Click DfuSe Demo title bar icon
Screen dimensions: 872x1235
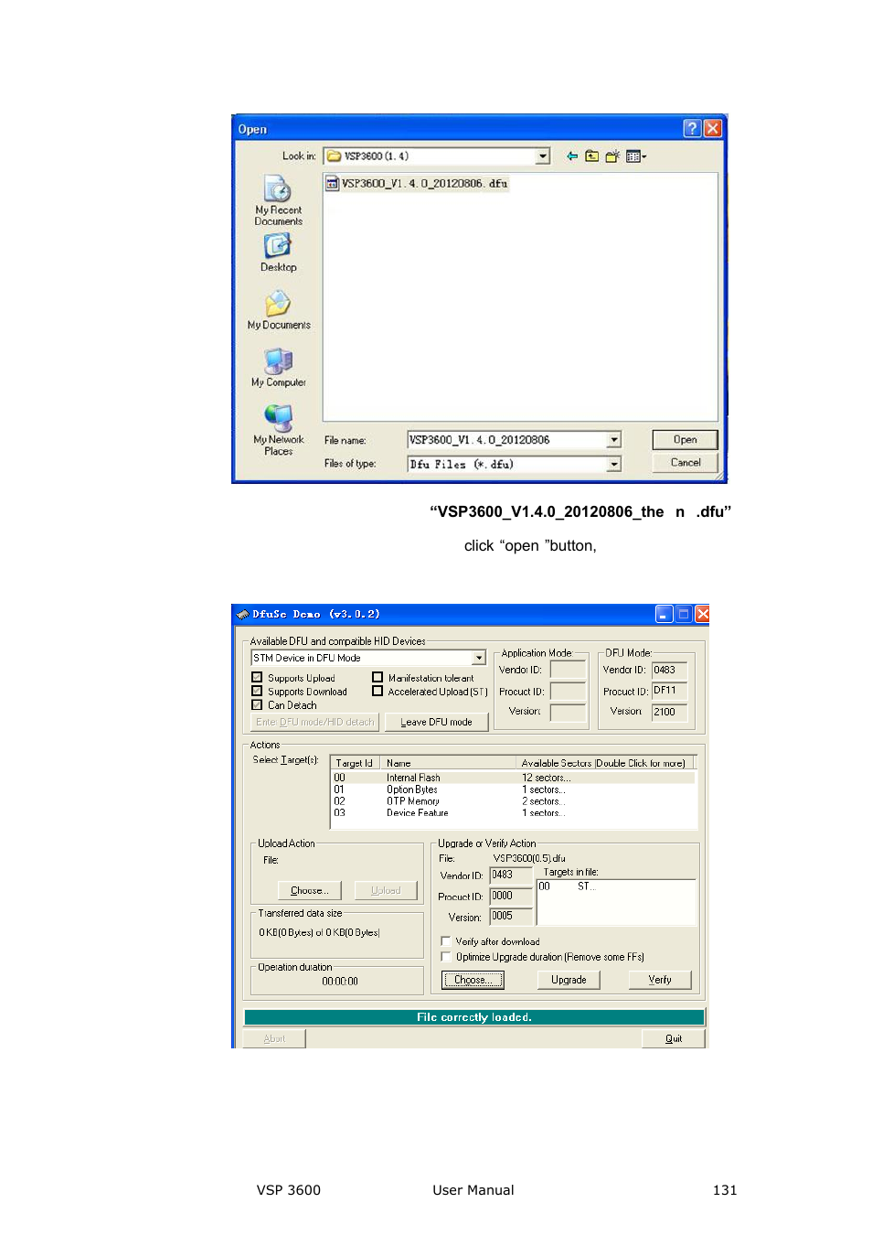pyautogui.click(x=242, y=615)
